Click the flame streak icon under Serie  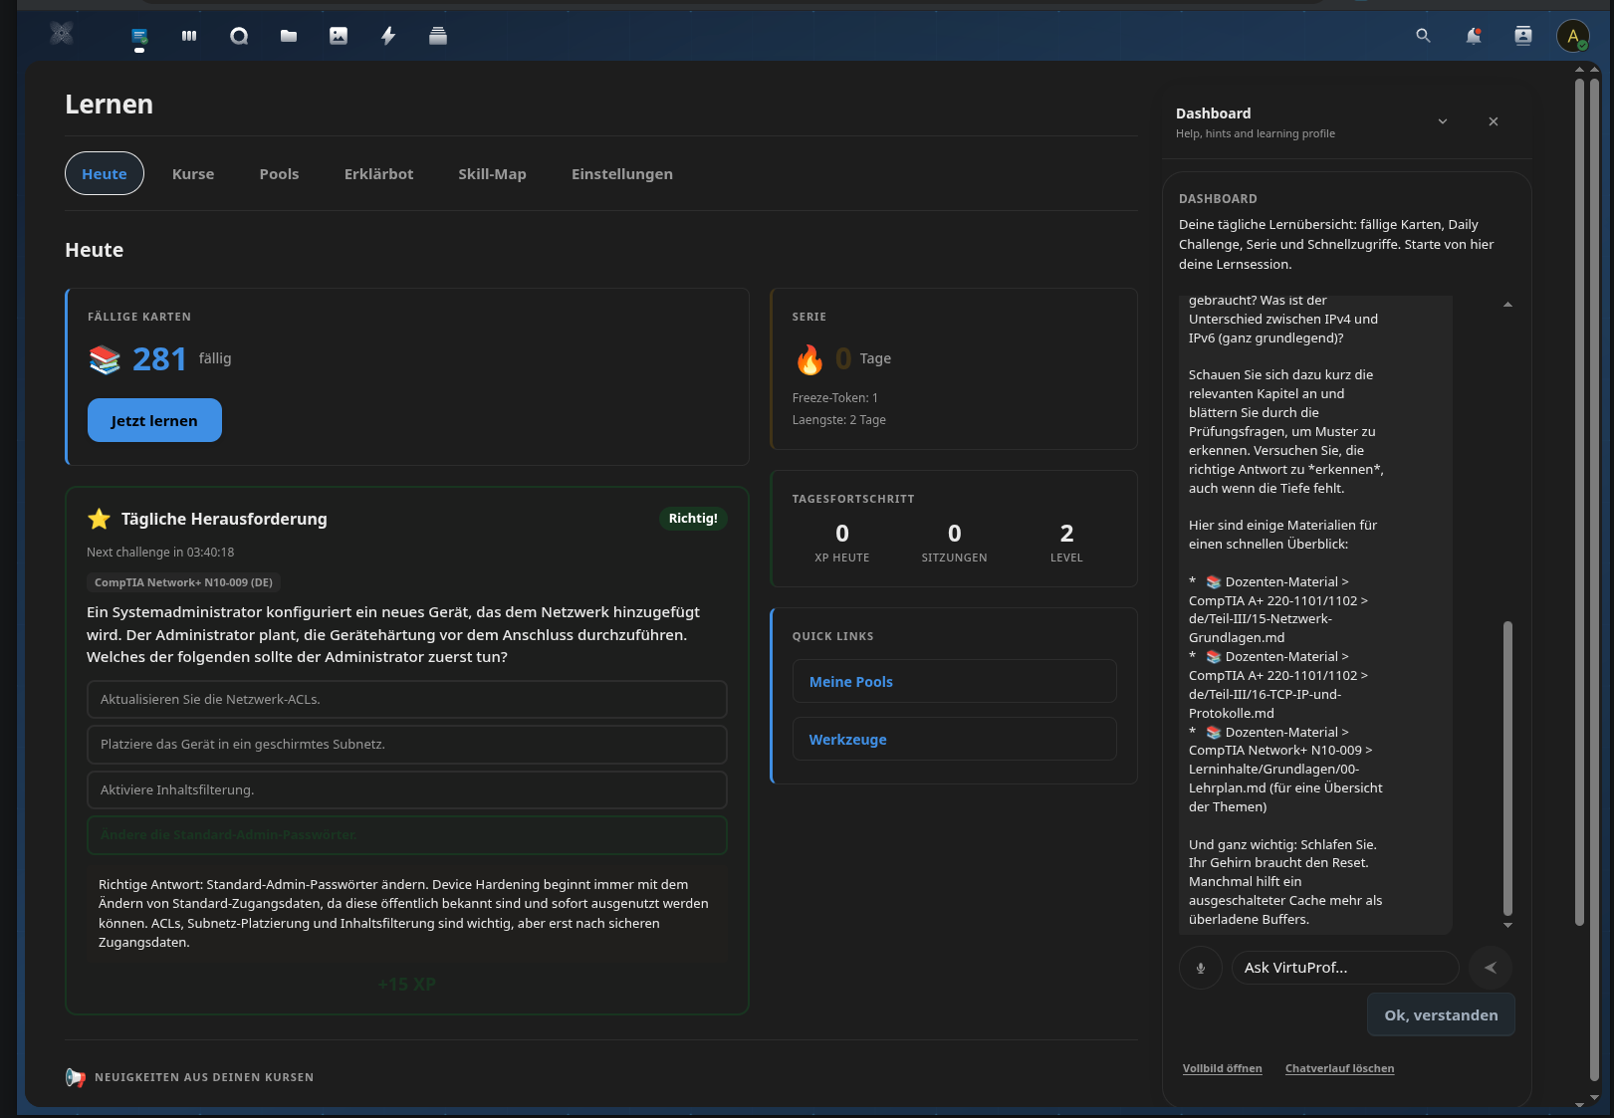coord(810,359)
